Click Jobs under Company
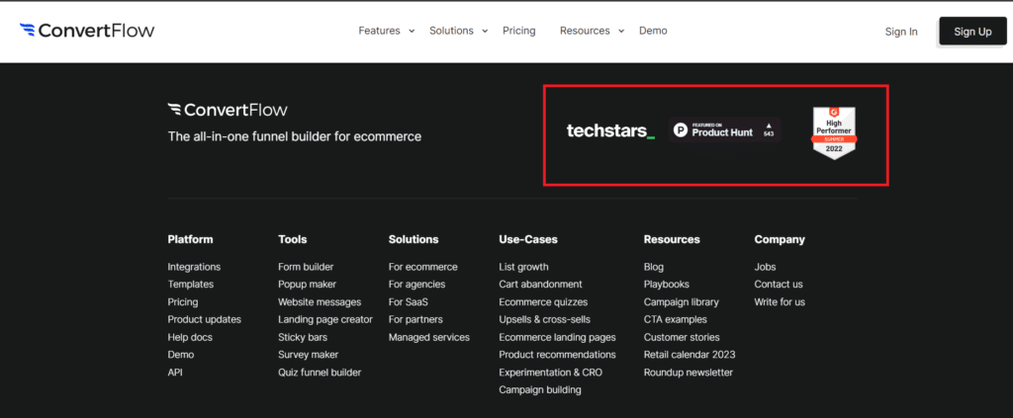1013x418 pixels. pos(766,267)
